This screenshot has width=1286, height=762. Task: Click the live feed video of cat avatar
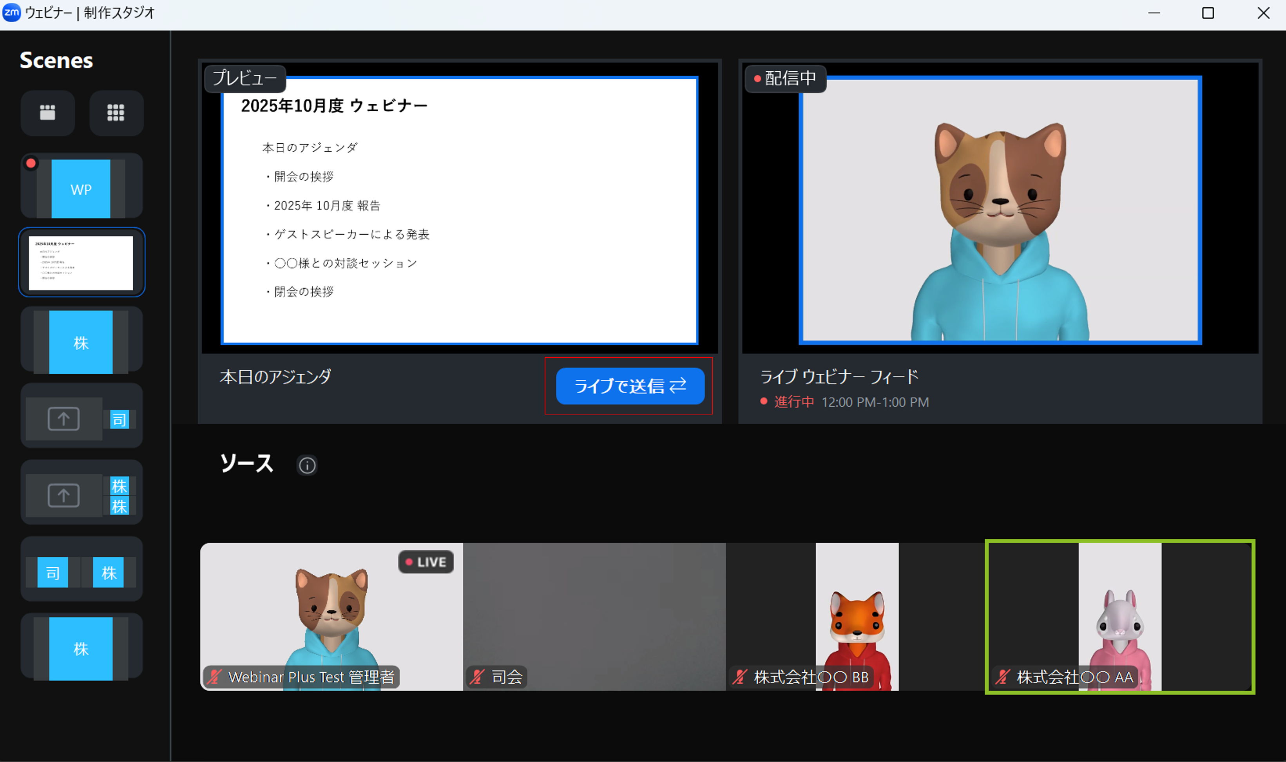pyautogui.click(x=1000, y=210)
